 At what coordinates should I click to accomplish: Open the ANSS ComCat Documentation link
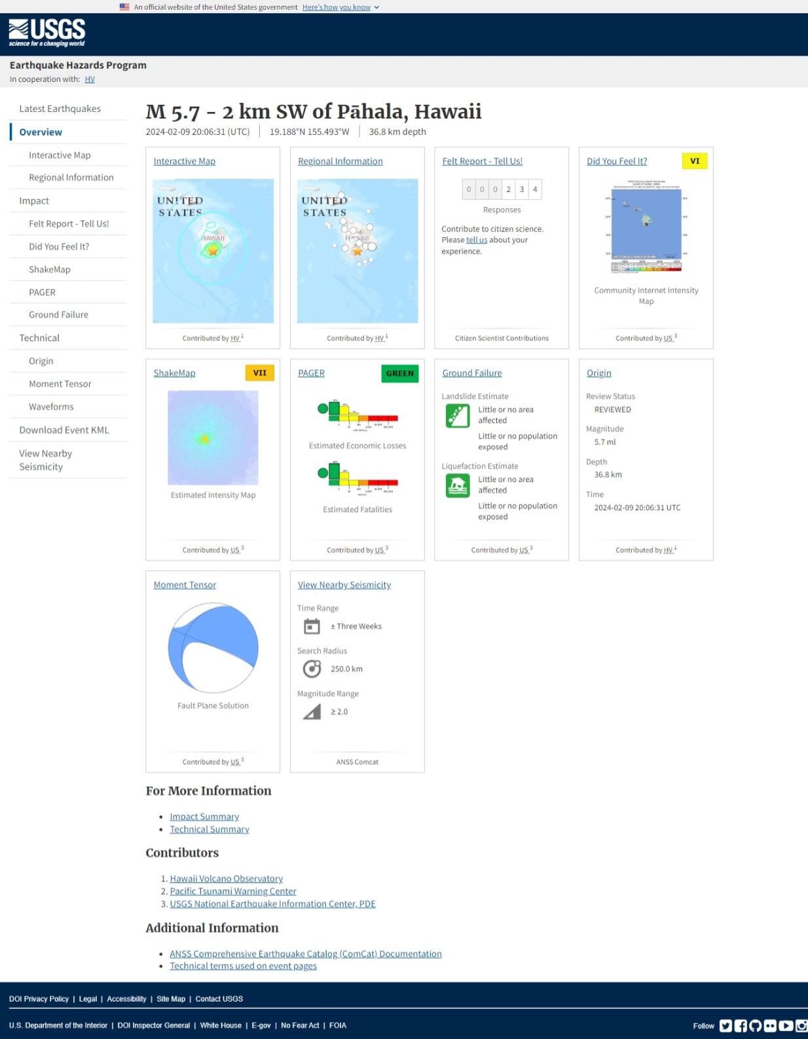pos(306,954)
